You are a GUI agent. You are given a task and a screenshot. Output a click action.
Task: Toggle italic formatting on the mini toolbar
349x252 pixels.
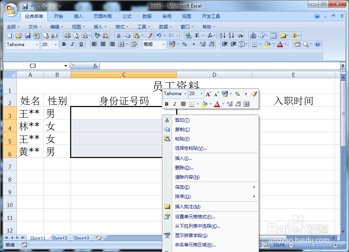click(175, 104)
